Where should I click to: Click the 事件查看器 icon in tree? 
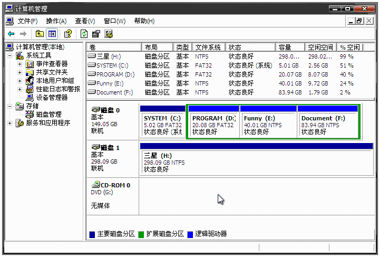30,64
